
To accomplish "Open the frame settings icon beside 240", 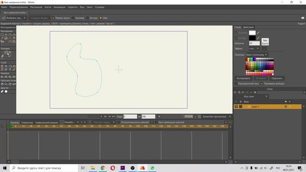I will click(159, 117).
